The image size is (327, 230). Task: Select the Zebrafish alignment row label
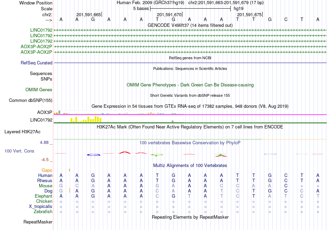[x=43, y=212]
